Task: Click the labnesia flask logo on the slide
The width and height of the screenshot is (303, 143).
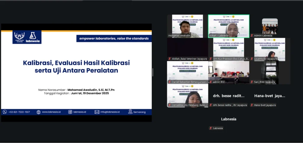Action: point(33,37)
